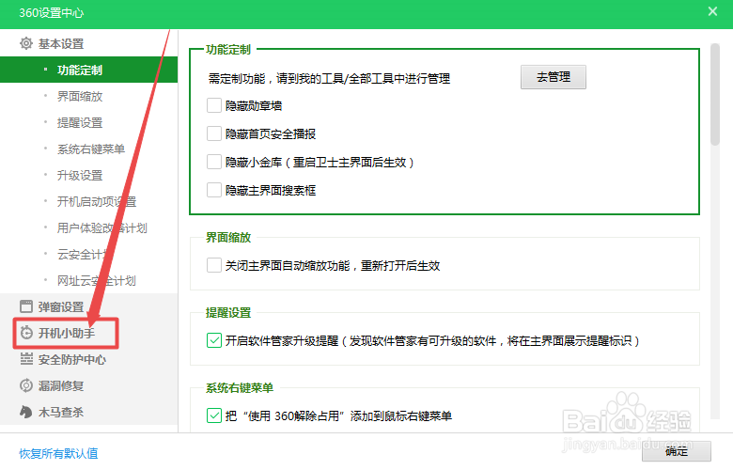The width and height of the screenshot is (733, 470).
Task: Select 系统右键菜单 sidebar item
Action: (x=89, y=149)
